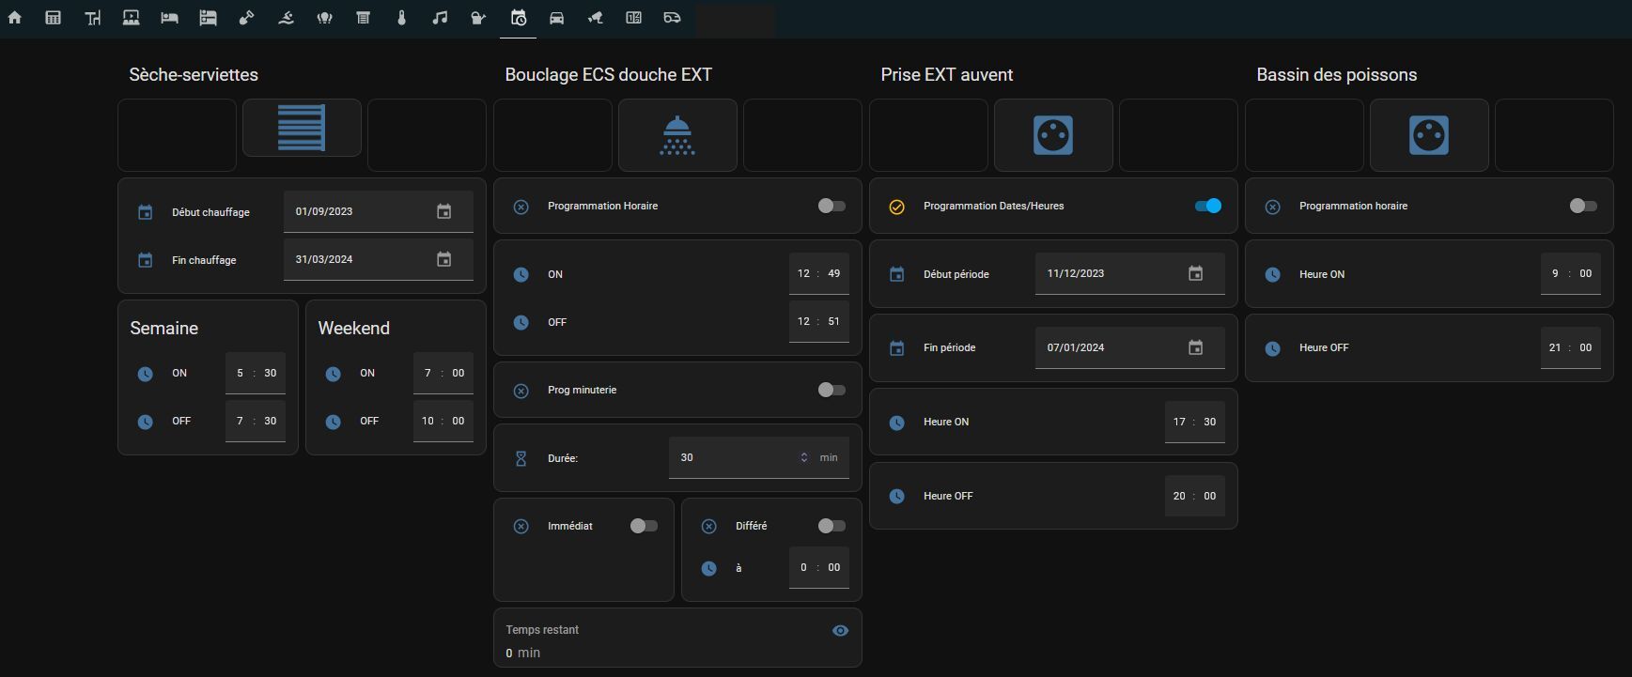Switch to the music note tab

(x=440, y=18)
